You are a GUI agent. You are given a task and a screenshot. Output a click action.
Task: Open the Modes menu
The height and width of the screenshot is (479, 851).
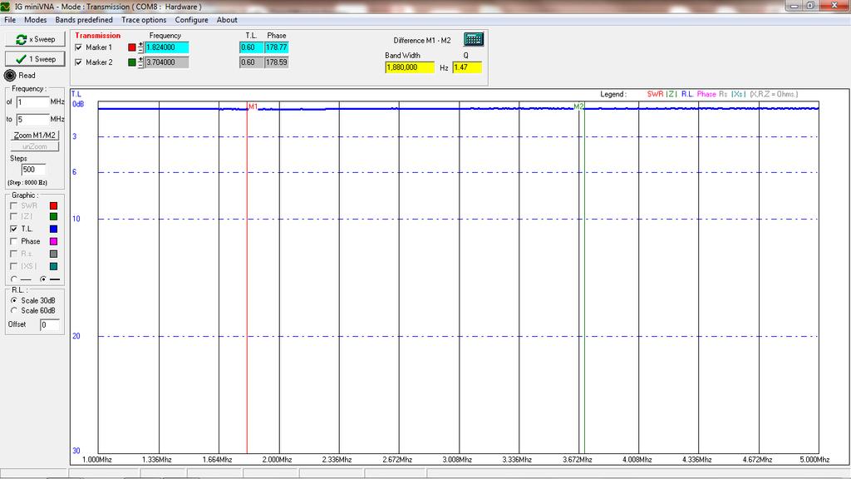[x=35, y=20]
